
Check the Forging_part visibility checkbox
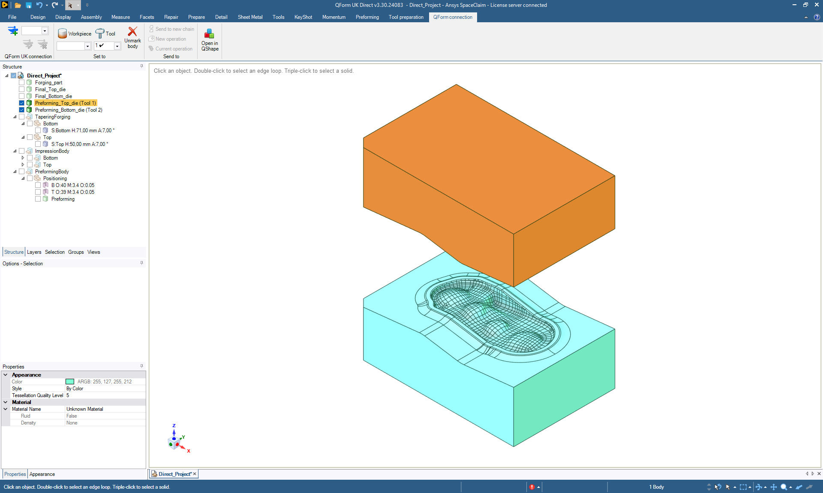click(21, 83)
